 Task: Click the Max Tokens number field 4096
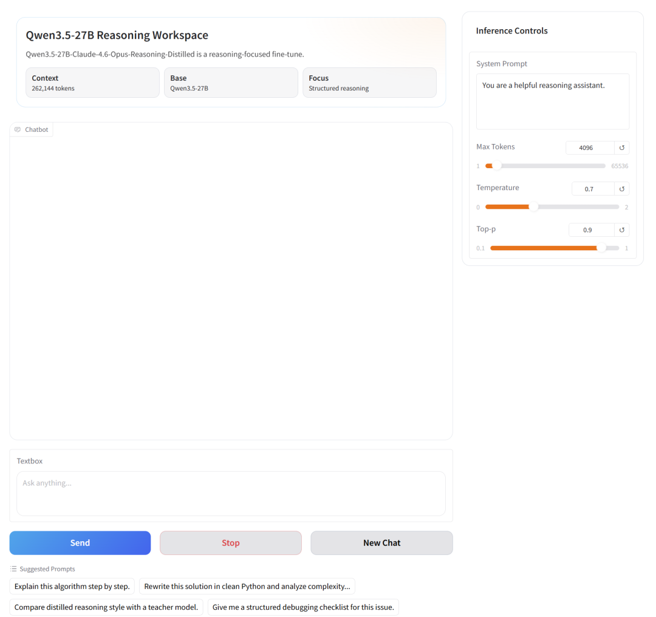[590, 148]
